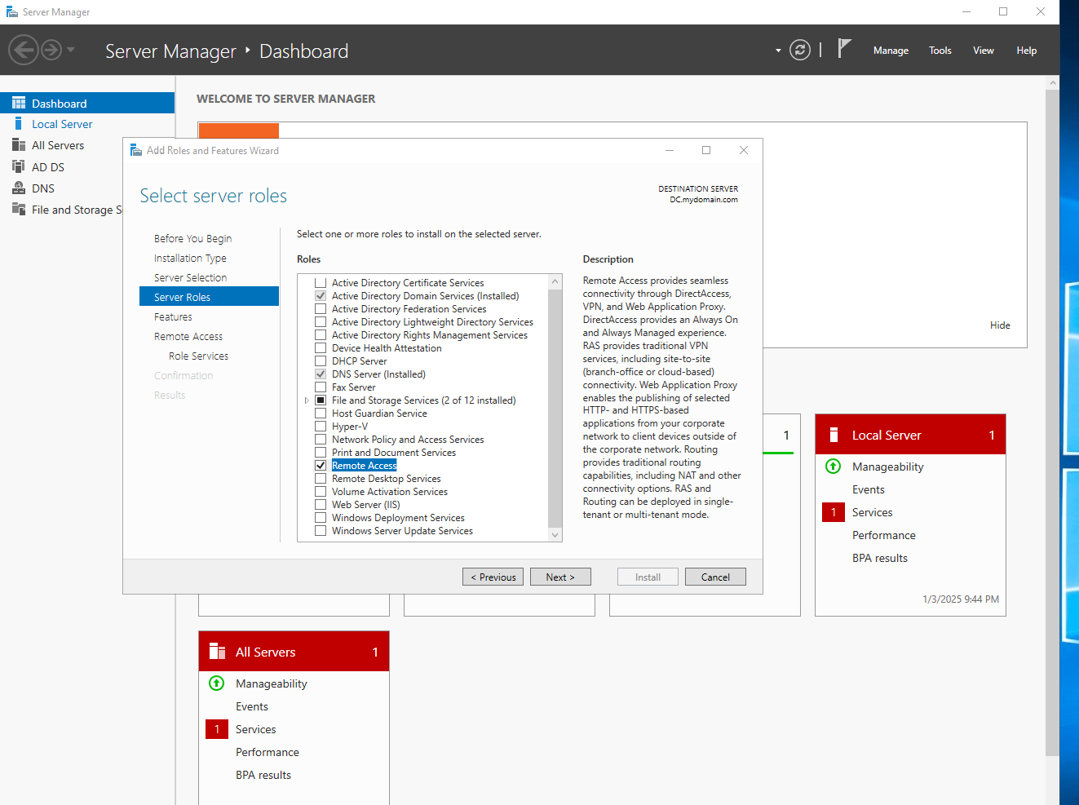The image size is (1079, 805).
Task: Click the roles list scrollbar thumb
Action: click(555, 408)
